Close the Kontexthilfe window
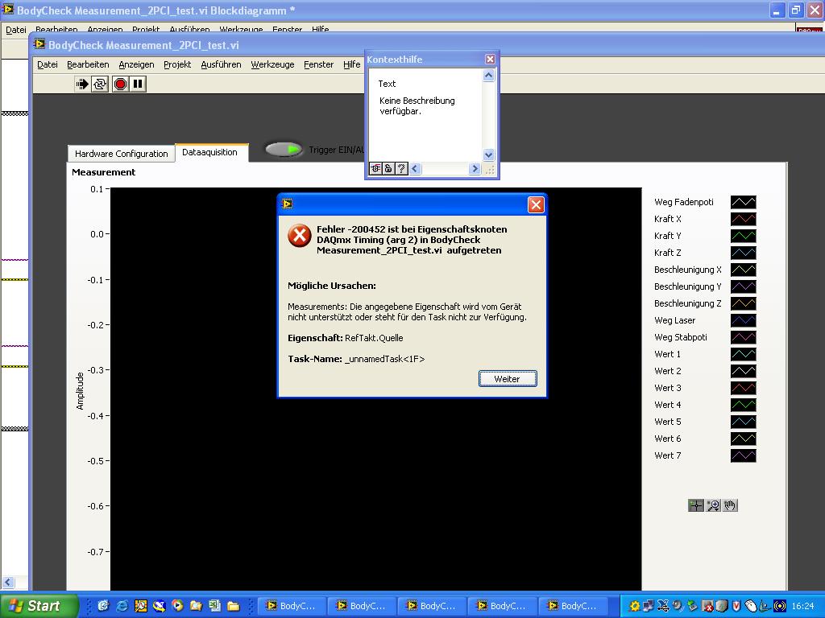 [490, 60]
